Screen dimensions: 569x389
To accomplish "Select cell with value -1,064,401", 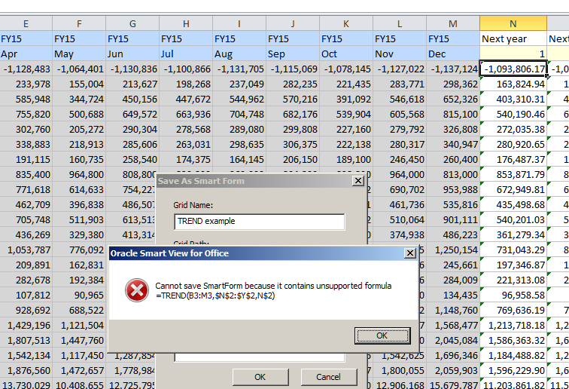I will (x=79, y=69).
